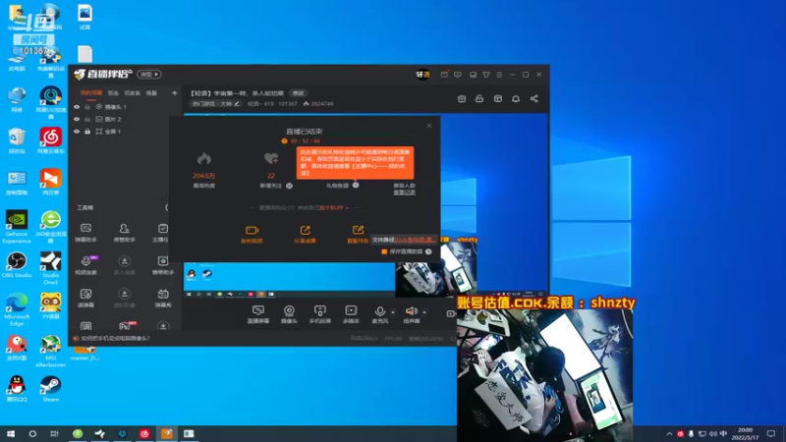The height and width of the screenshot is (442, 786).
Task: Open the notification bell icon
Action: [515, 99]
